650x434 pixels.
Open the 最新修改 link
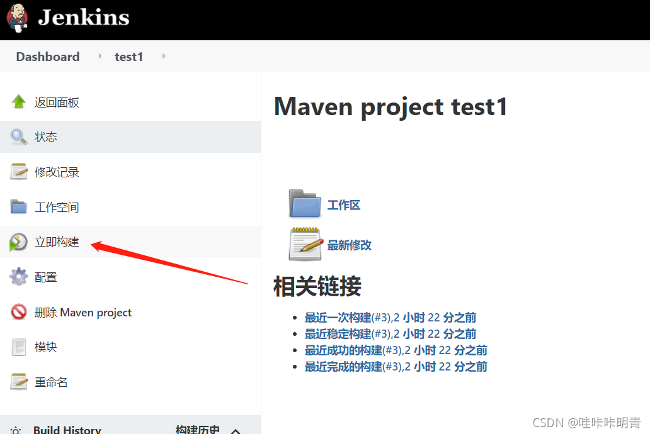click(350, 245)
